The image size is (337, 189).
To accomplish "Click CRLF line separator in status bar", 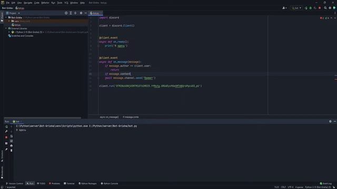I will (283, 187).
